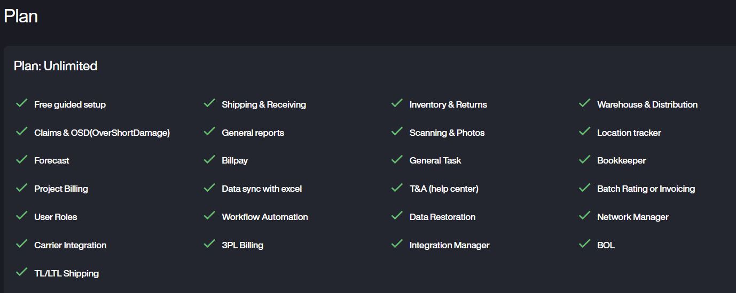
Task: Click the checkmark next to Billpay
Action: pos(209,159)
